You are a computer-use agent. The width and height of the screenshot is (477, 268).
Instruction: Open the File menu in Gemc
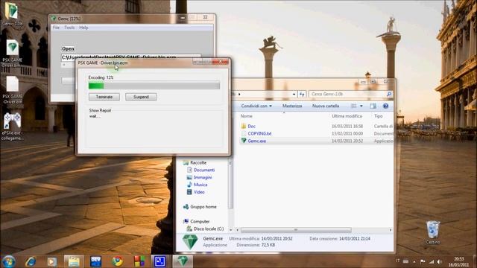click(56, 28)
